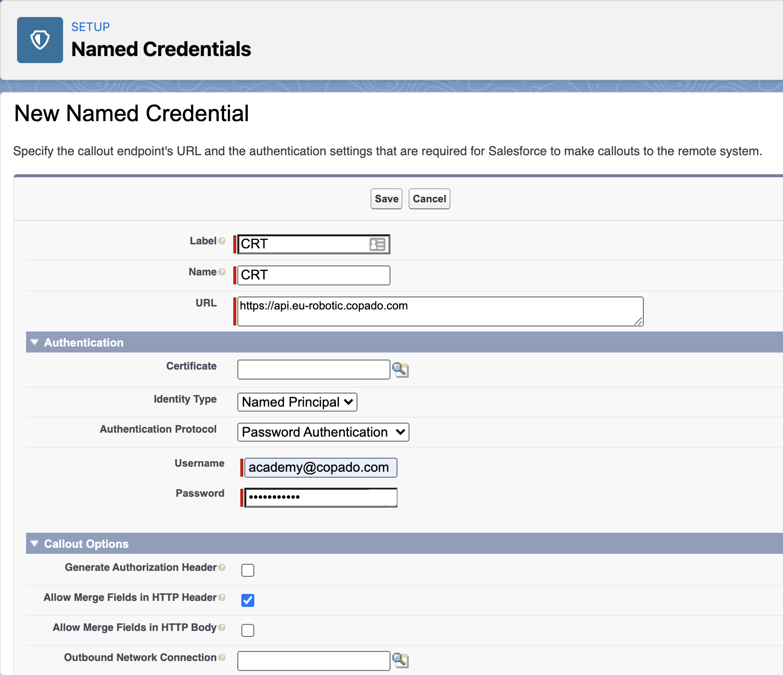Click help icon beside Allow Merge Fields in HTTP Header
Screen dimensions: 783x675
[x=222, y=597]
